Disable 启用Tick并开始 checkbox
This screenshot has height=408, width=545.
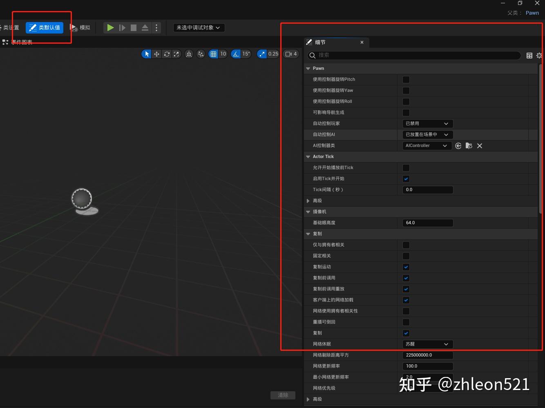point(406,178)
